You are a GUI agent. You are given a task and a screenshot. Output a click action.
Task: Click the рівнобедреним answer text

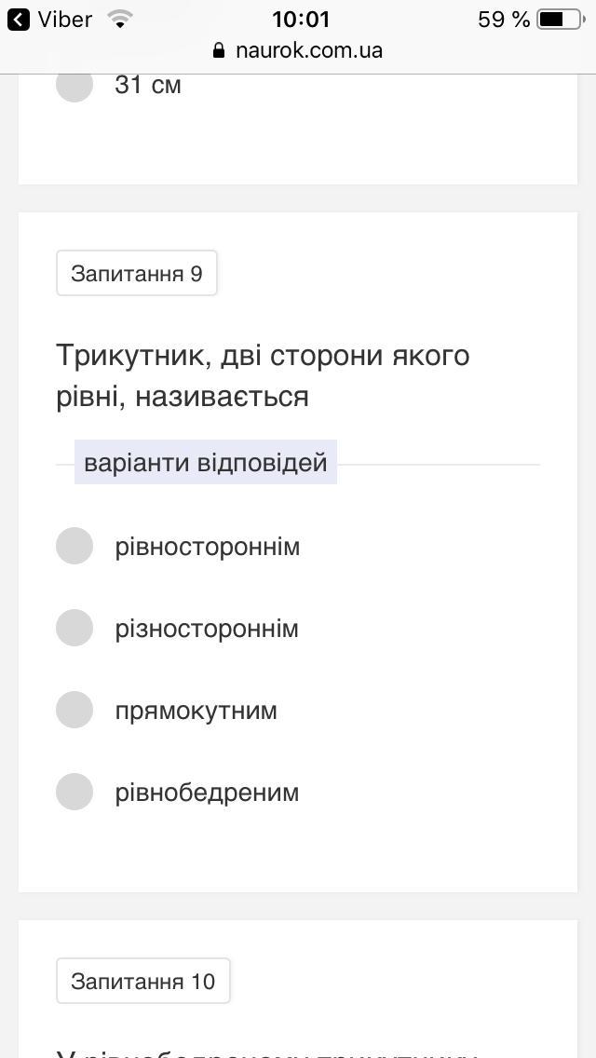(207, 793)
